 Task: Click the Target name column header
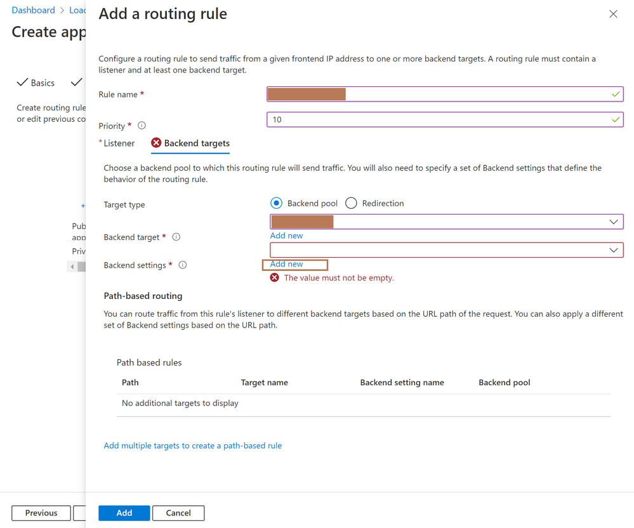pos(265,383)
